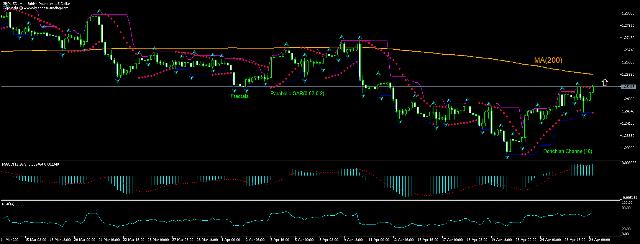Image resolution: width=640 pixels, height=244 pixels.
Task: Click price level 1.23660 on axis
Action: pyautogui.click(x=629, y=136)
